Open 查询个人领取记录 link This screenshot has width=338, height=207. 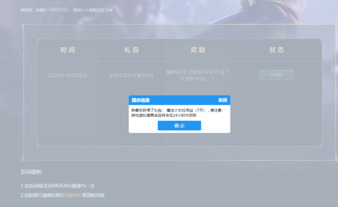89,10
